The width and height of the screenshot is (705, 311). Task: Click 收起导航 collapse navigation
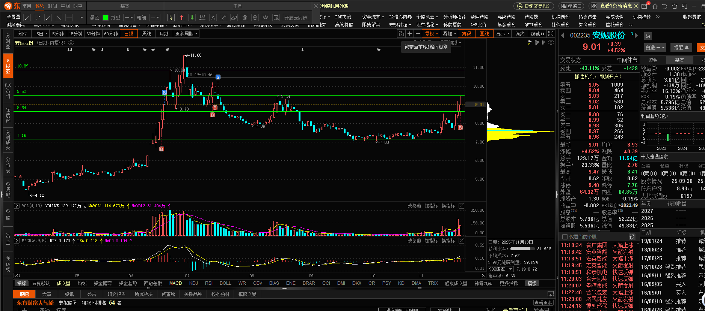pos(692,17)
